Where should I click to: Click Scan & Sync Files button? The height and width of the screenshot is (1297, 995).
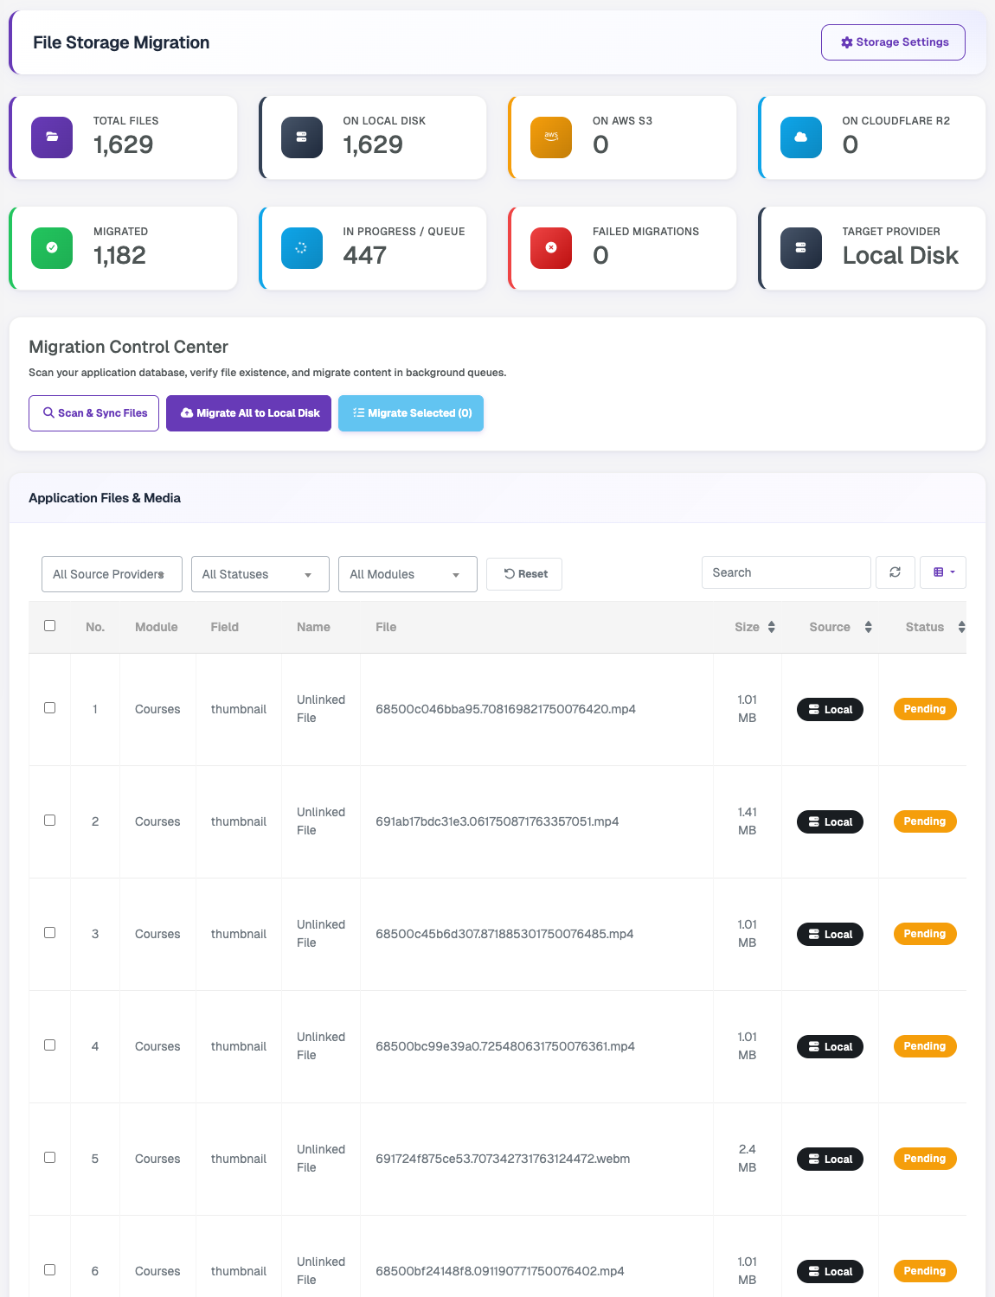[93, 413]
